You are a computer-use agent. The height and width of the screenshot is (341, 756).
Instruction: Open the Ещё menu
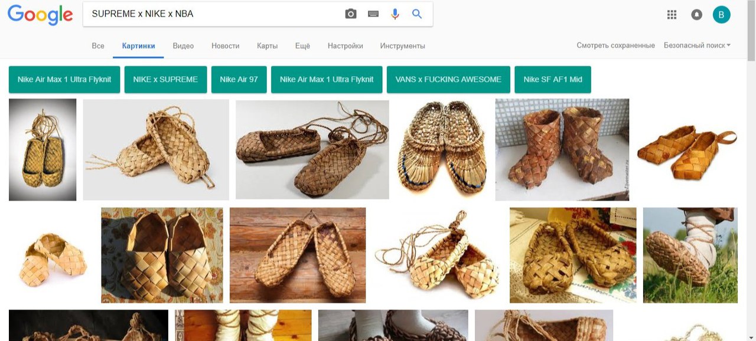(302, 46)
